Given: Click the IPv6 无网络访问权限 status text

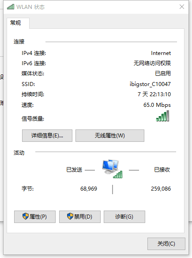Looking at the screenshot, I should (x=152, y=63).
